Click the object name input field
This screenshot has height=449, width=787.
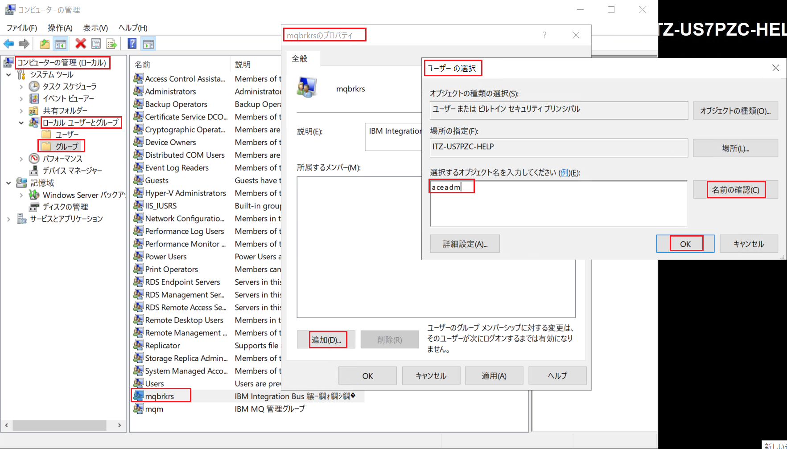558,204
